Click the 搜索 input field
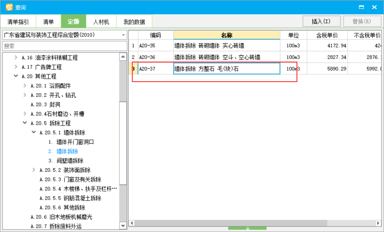This screenshot has width=384, height=232. point(65,46)
